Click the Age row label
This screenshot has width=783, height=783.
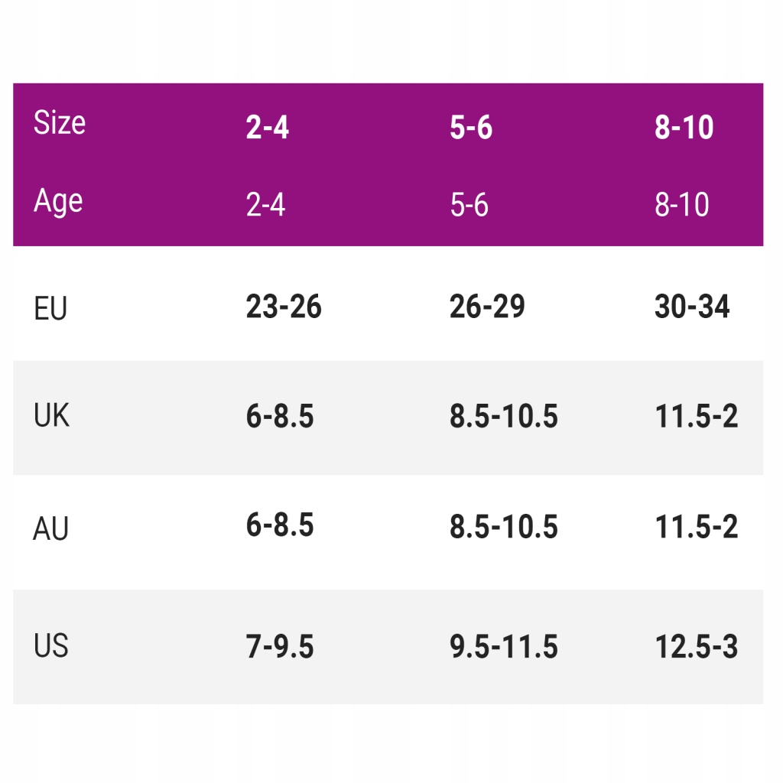pos(58,201)
